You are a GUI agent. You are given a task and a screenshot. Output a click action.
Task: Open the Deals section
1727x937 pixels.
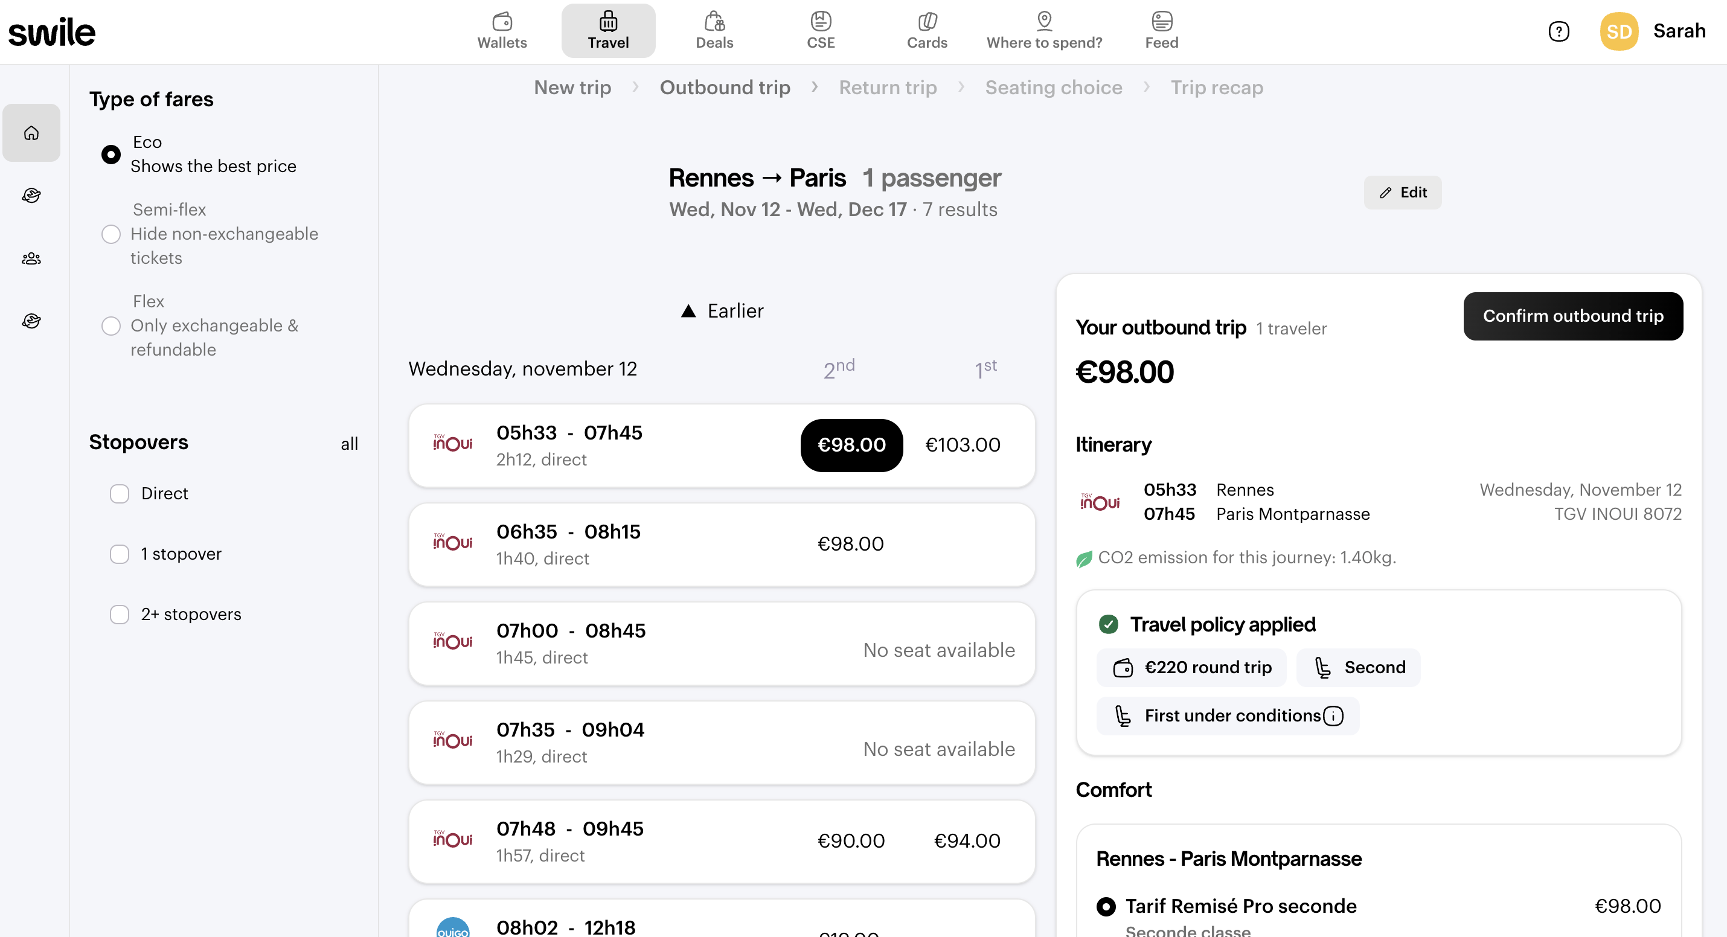[x=714, y=31]
